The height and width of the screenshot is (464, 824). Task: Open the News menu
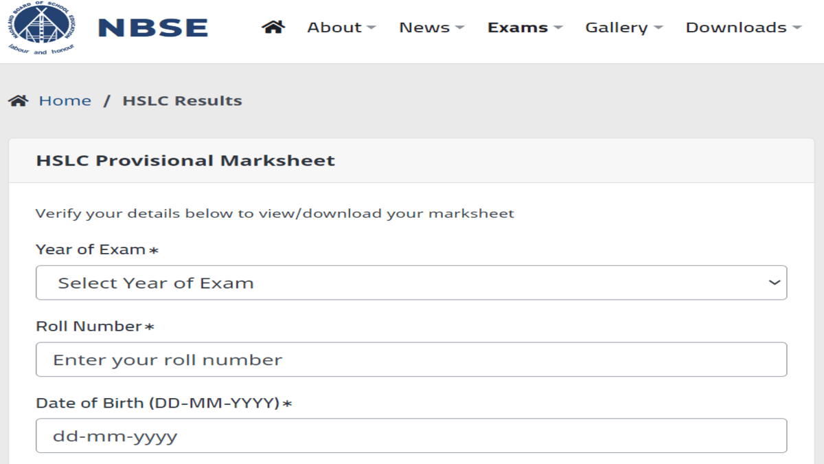point(431,27)
